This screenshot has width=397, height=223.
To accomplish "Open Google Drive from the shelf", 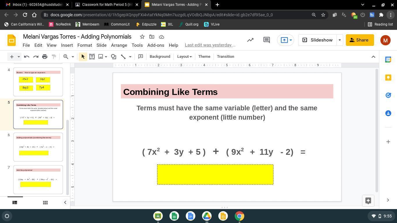I will [207, 216].
